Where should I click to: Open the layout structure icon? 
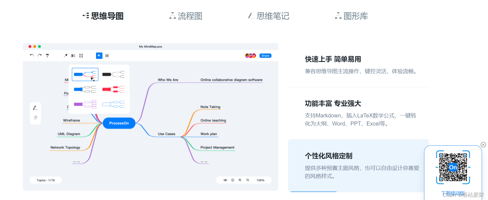click(x=73, y=55)
